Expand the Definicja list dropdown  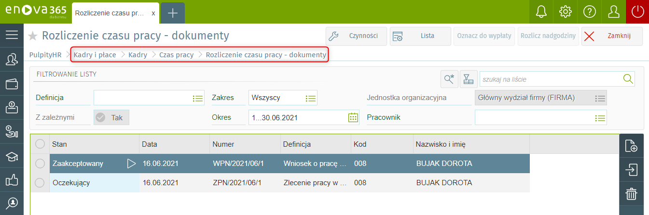click(x=198, y=98)
